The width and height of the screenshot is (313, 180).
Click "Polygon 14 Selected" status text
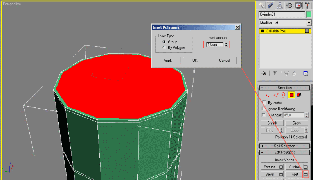pyautogui.click(x=291, y=137)
